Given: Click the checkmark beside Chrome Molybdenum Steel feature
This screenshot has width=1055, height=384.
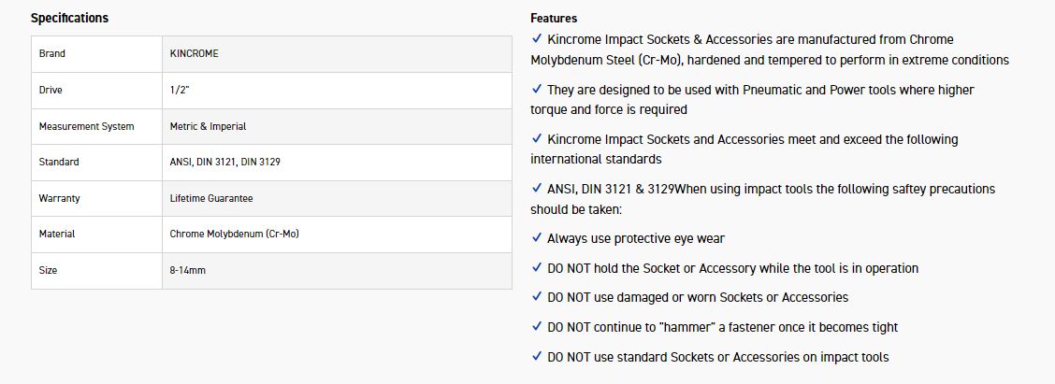Looking at the screenshot, I should pyautogui.click(x=536, y=39).
